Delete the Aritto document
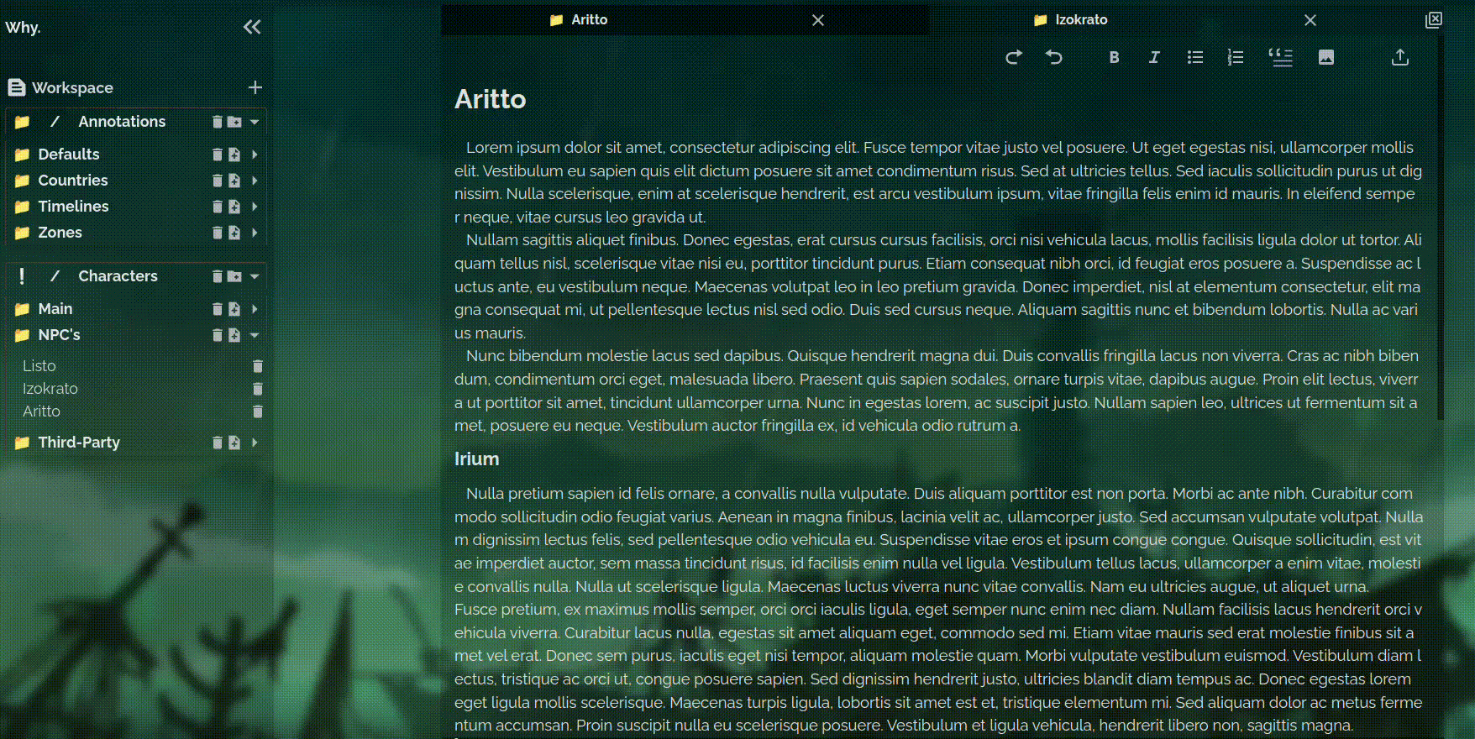The width and height of the screenshot is (1475, 739). pyautogui.click(x=258, y=411)
